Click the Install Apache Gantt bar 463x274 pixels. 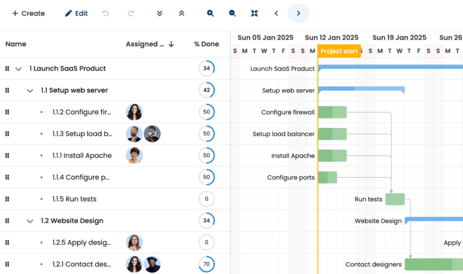coord(332,156)
